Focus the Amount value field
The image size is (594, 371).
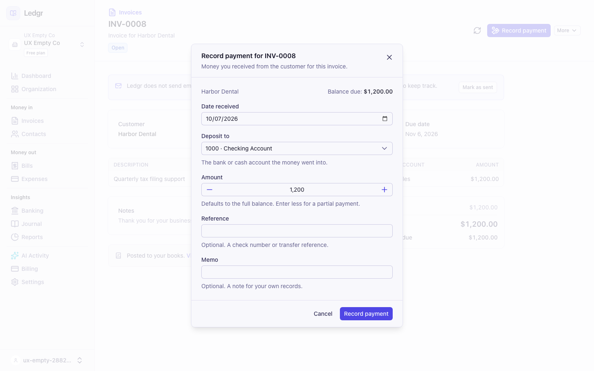click(297, 190)
